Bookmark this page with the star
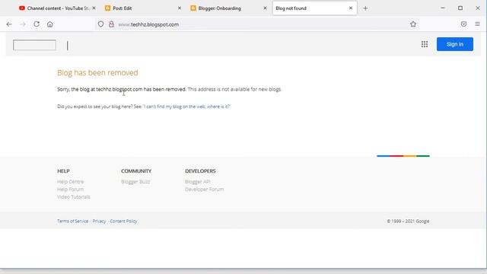 tap(413, 24)
